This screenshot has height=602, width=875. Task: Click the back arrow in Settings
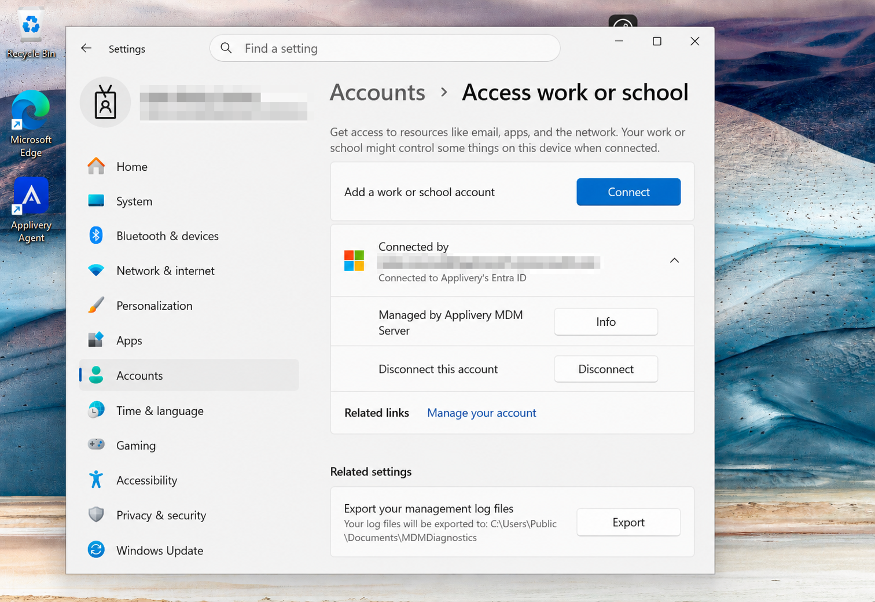pos(86,49)
